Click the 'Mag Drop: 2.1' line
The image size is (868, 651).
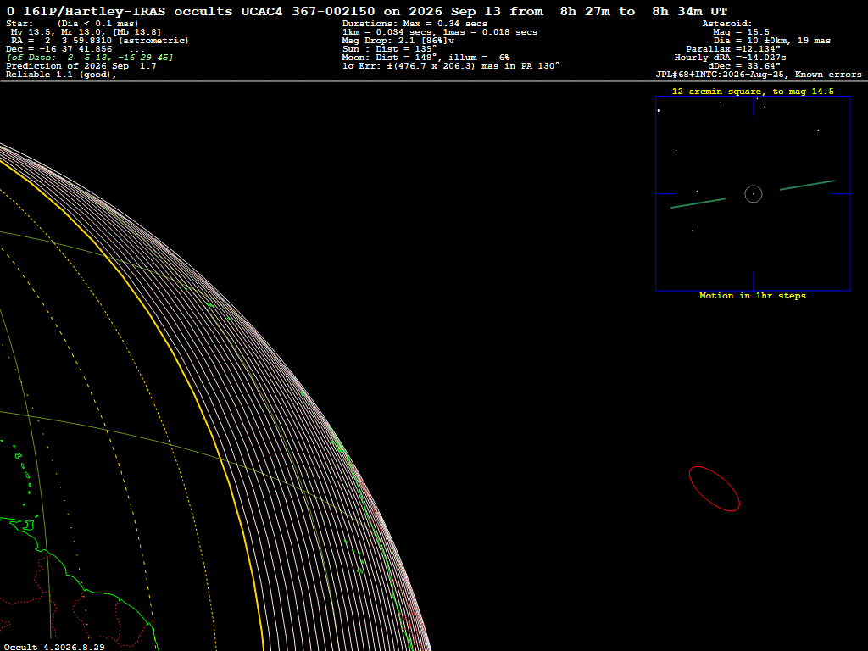click(398, 41)
